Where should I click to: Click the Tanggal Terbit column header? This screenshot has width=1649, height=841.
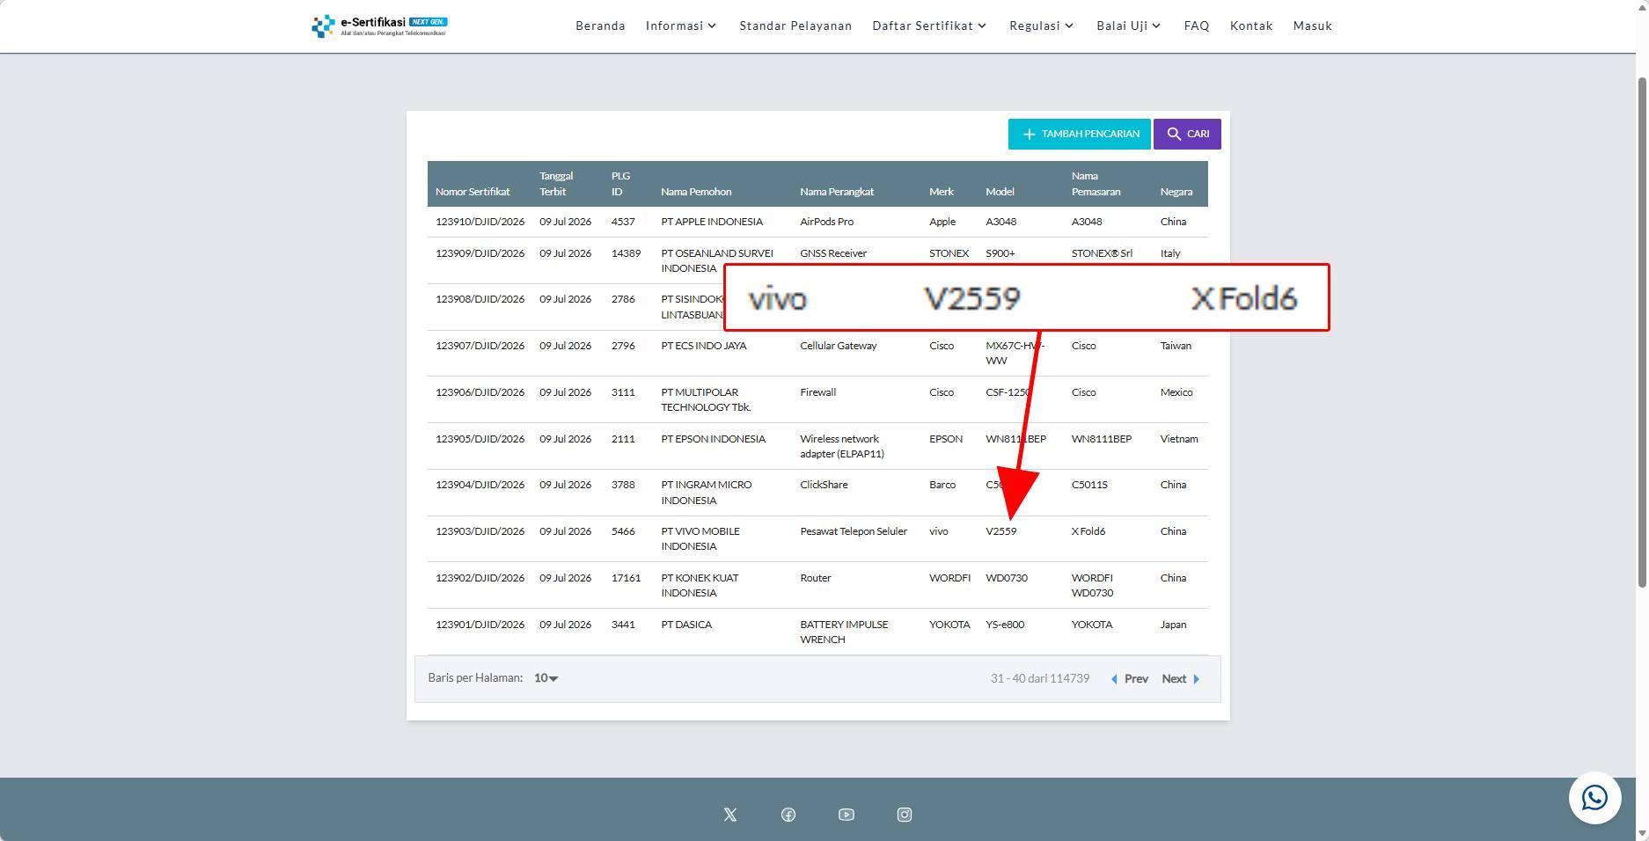pos(556,184)
